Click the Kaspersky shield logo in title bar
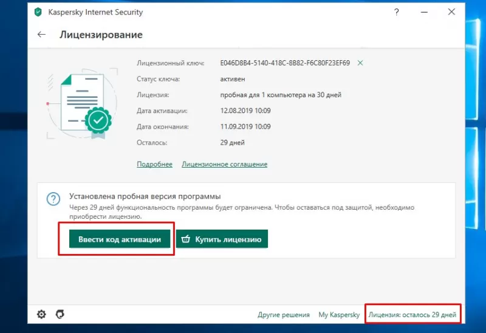Viewport: 486px width, 333px height. click(38, 12)
